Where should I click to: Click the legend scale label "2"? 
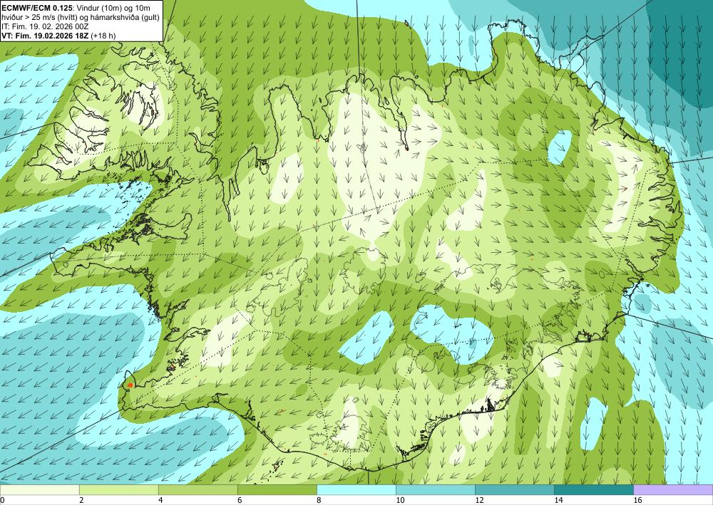tap(81, 500)
